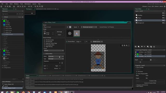Toggle Edge Filtering checkbox
The height and width of the screenshot is (93, 166).
45,47
